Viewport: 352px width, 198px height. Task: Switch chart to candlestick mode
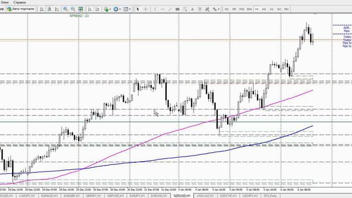click(50, 9)
